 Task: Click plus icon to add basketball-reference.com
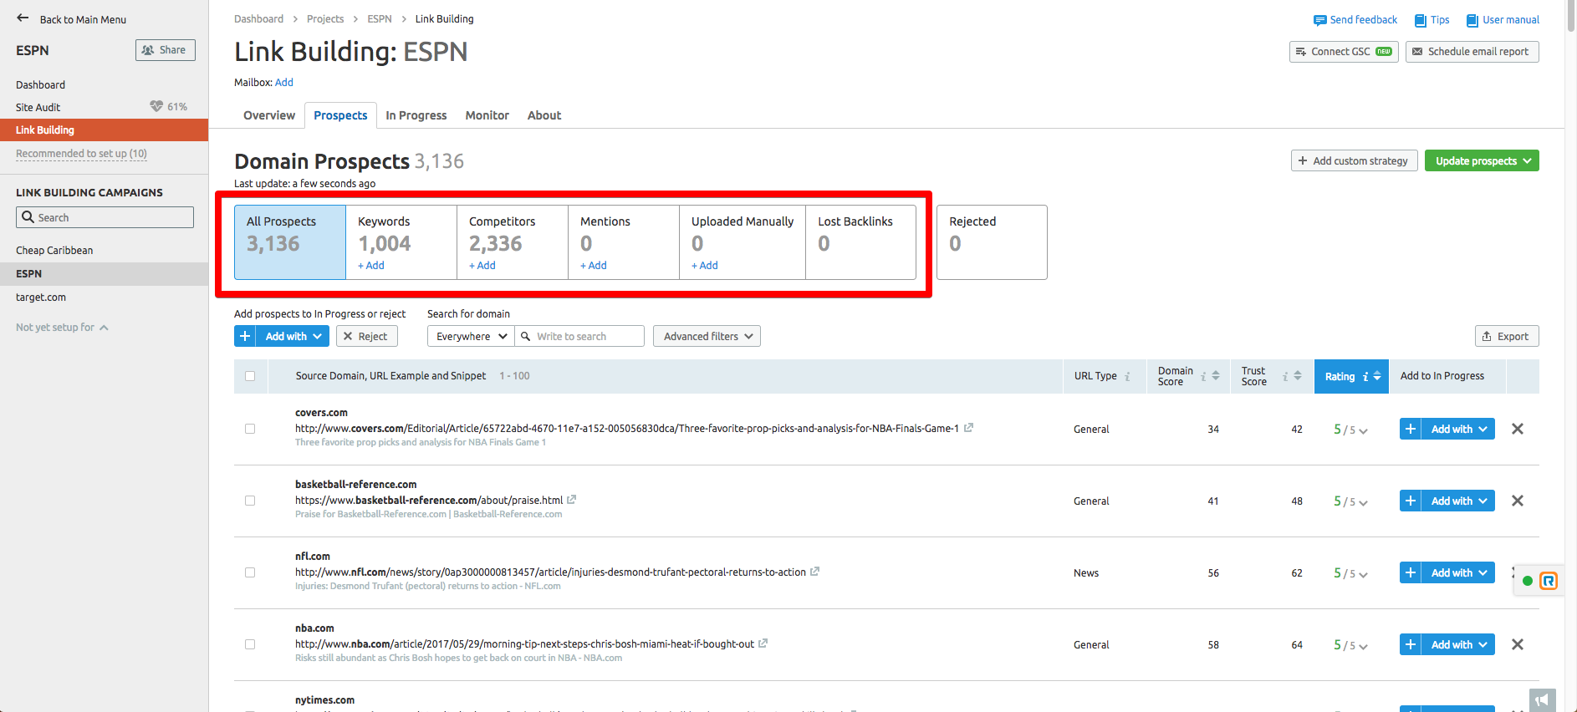tap(1411, 501)
